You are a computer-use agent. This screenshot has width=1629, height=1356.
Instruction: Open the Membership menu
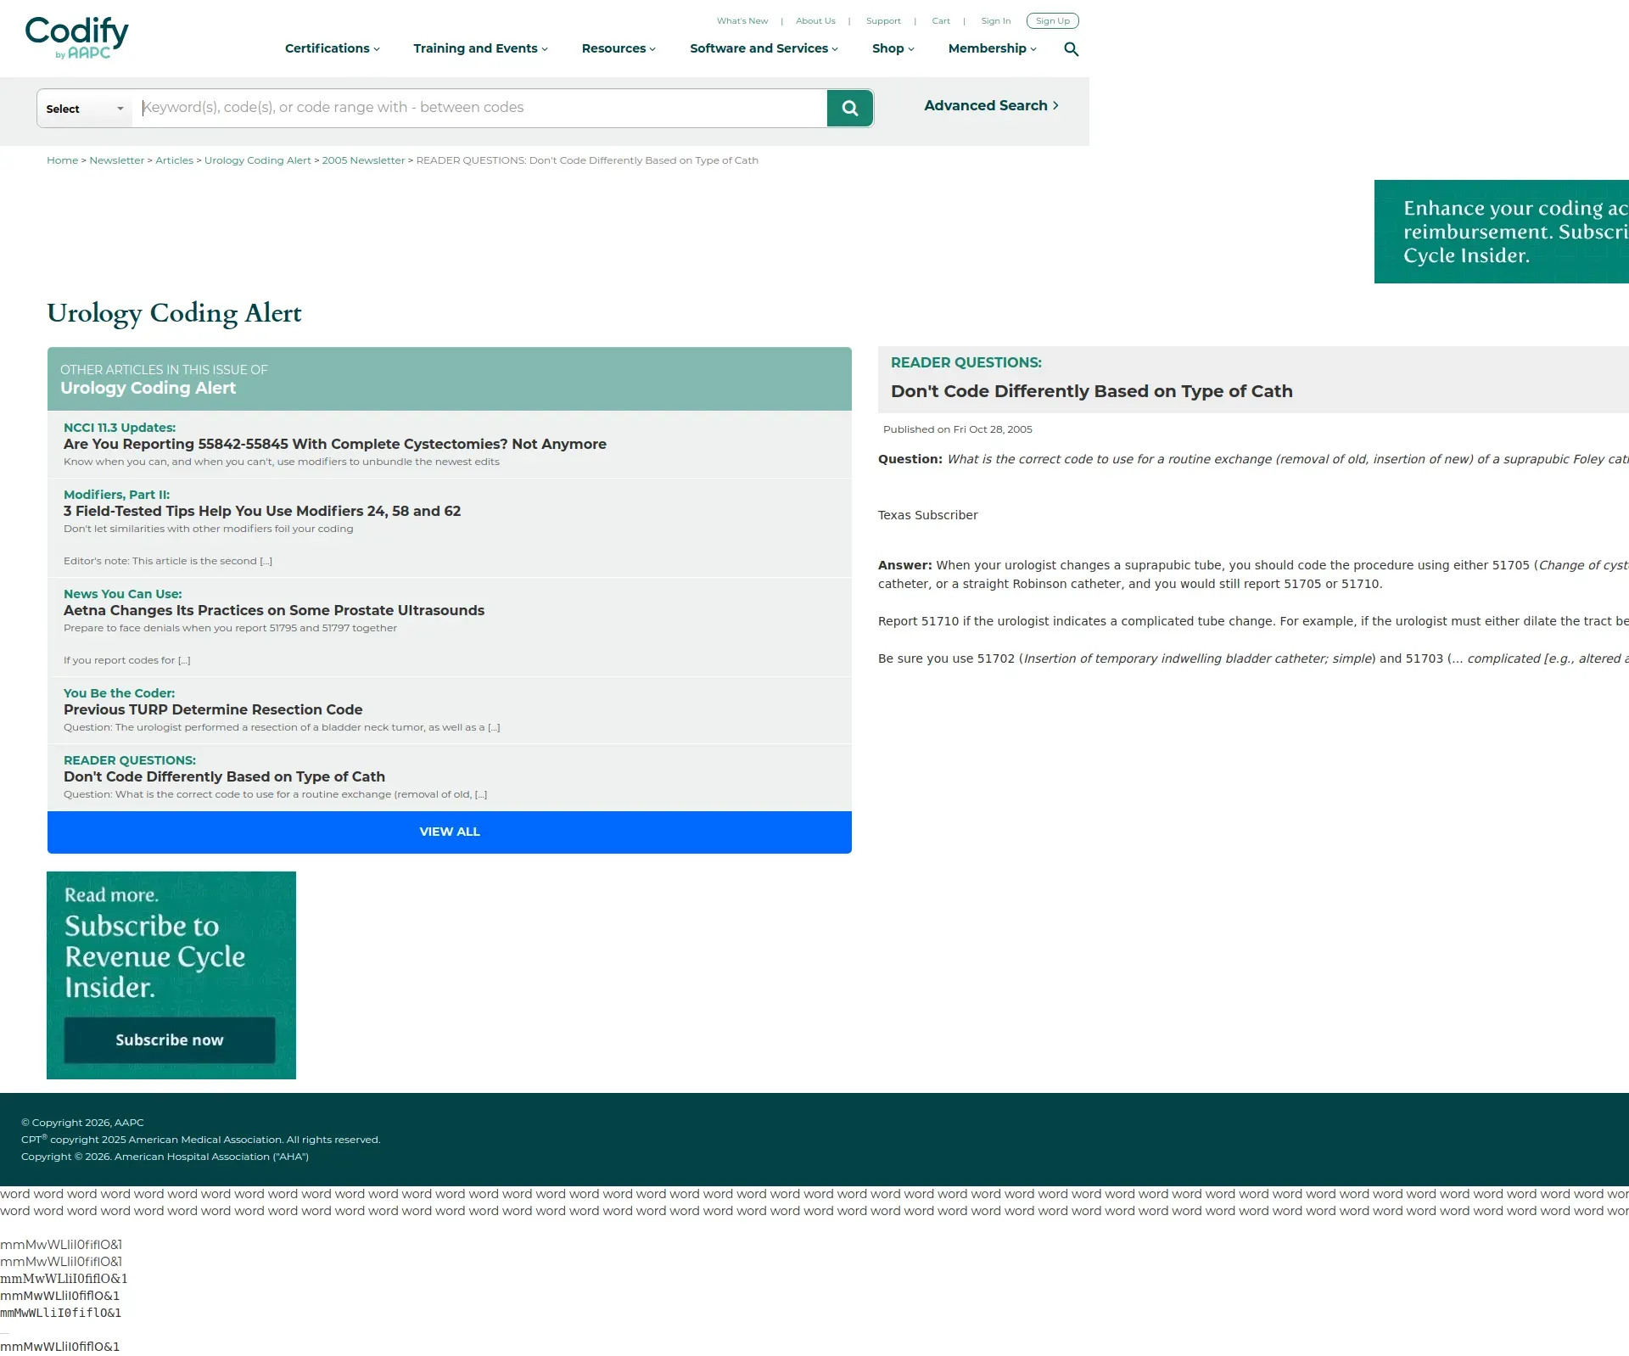(992, 48)
